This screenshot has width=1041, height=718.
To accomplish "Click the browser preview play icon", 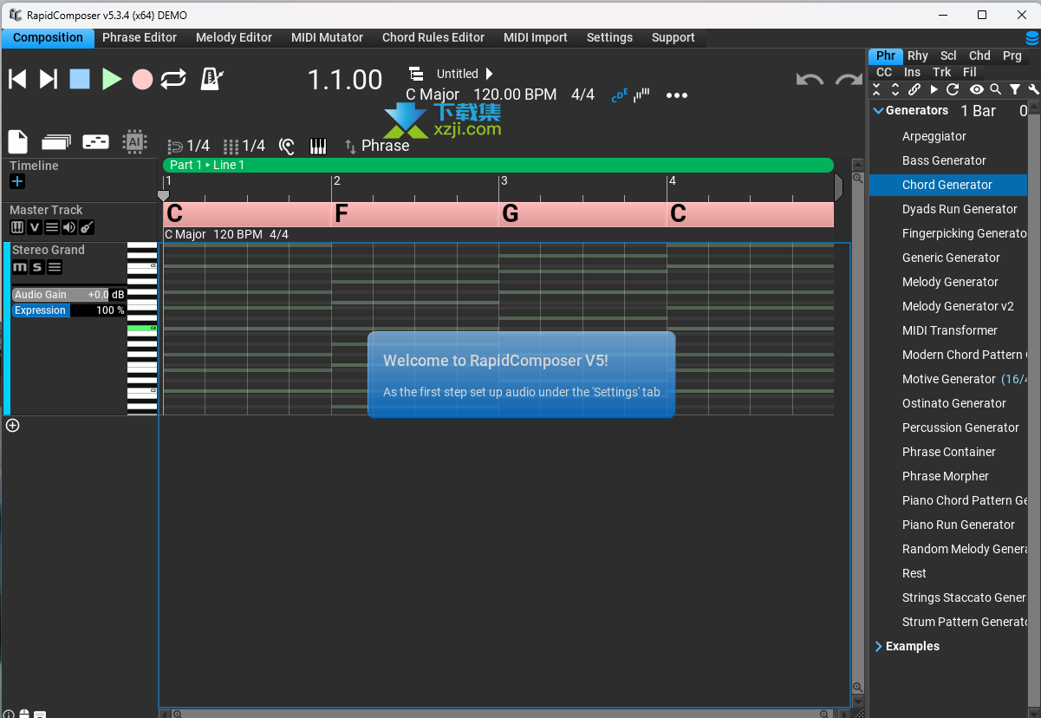I will [934, 89].
